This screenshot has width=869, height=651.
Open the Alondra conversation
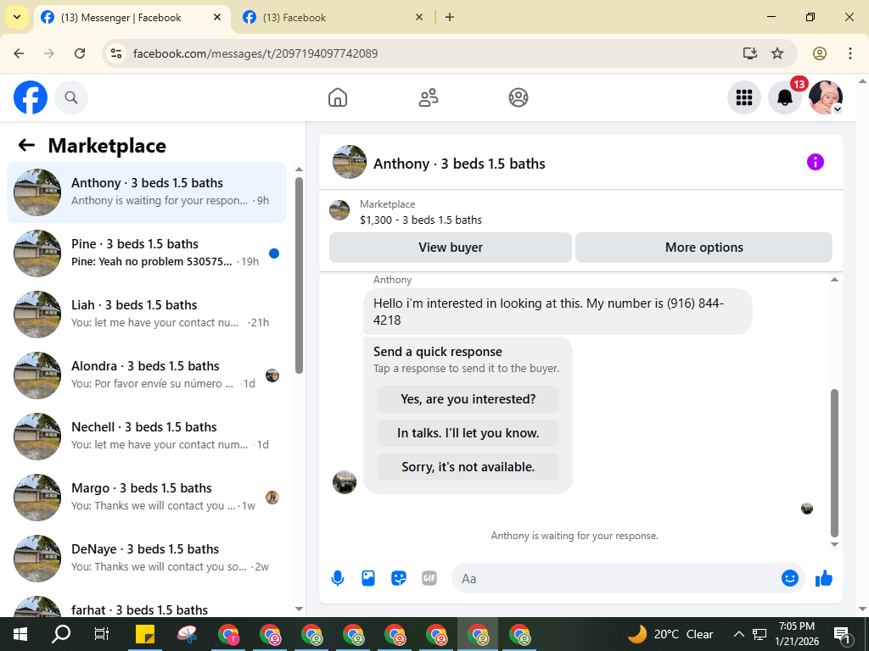pyautogui.click(x=146, y=375)
